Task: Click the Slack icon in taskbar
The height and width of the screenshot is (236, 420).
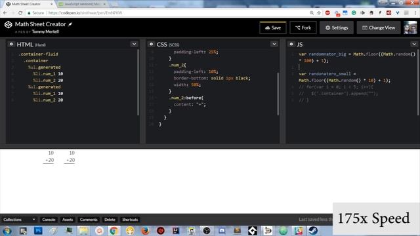Action: (298, 230)
